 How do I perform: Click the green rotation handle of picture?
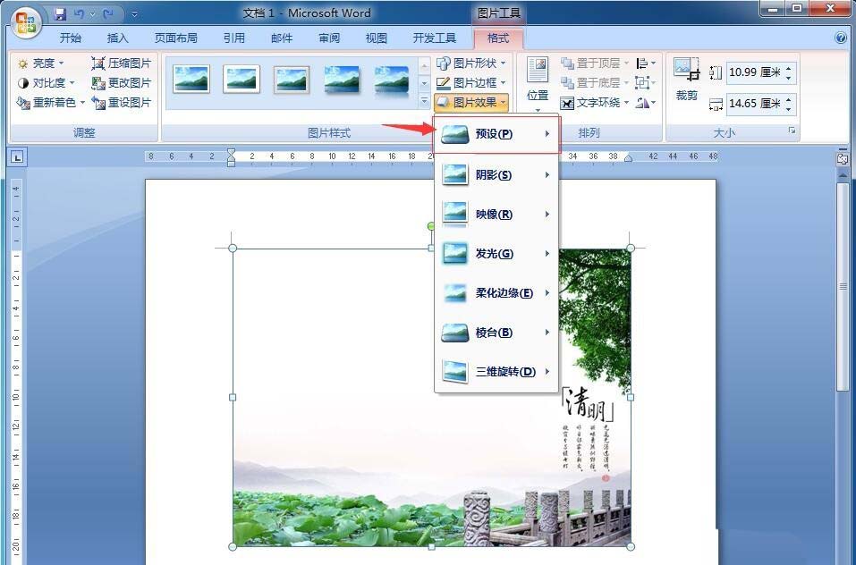431,226
